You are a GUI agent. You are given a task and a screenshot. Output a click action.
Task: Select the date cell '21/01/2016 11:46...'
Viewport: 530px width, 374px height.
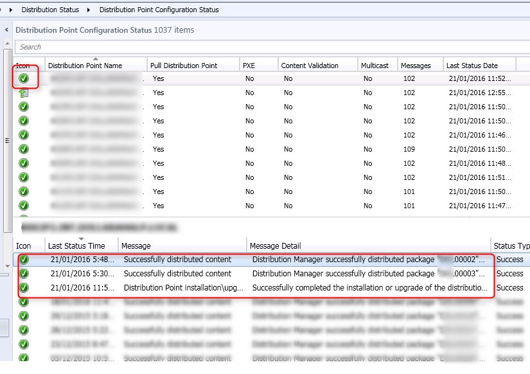coord(480,135)
